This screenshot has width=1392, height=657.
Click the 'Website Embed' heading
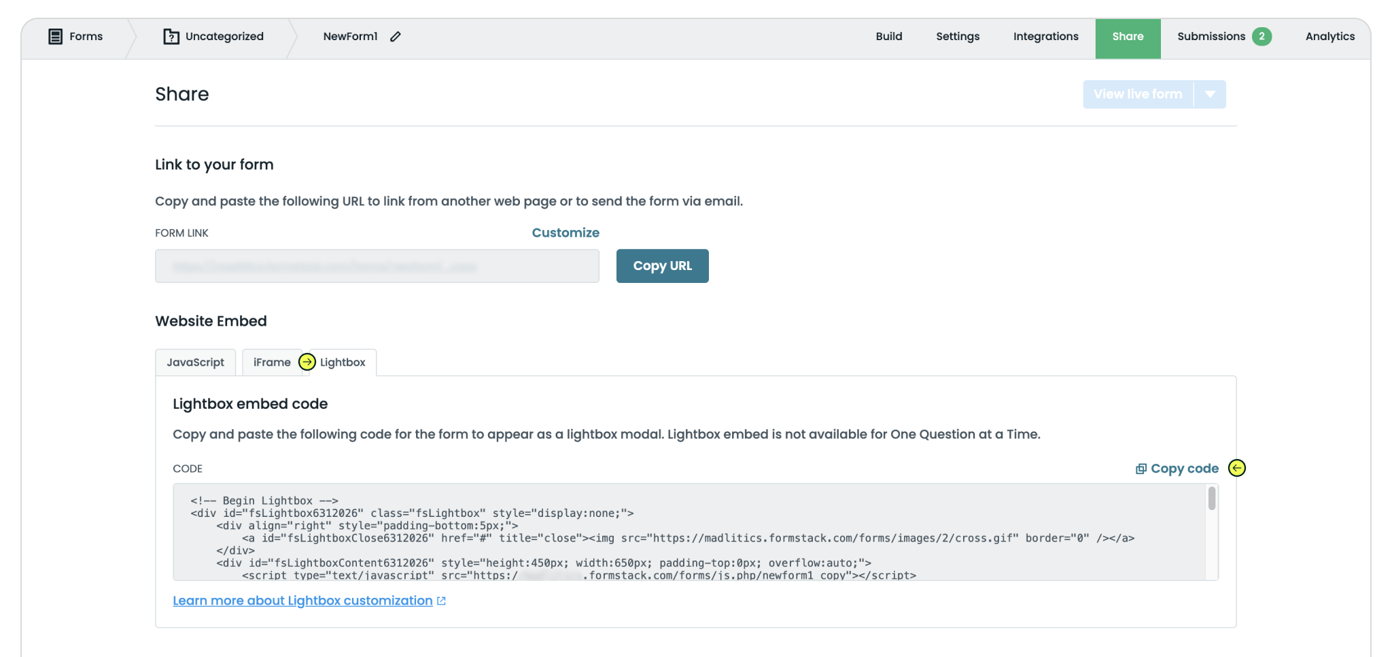point(211,321)
